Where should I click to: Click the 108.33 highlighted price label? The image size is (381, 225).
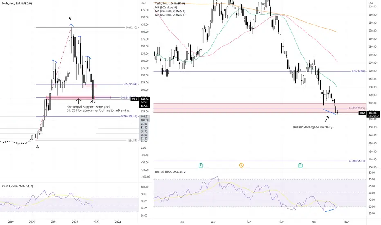coord(144,117)
